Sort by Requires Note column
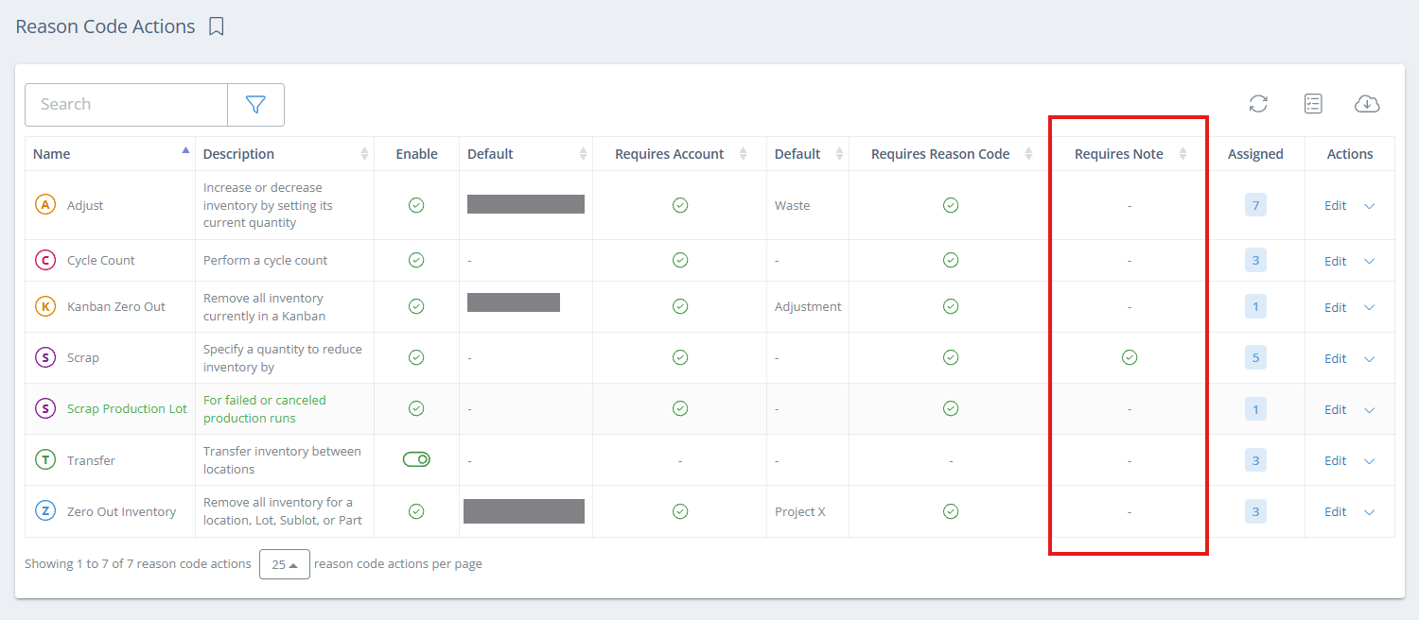This screenshot has width=1419, height=620. [x=1182, y=154]
